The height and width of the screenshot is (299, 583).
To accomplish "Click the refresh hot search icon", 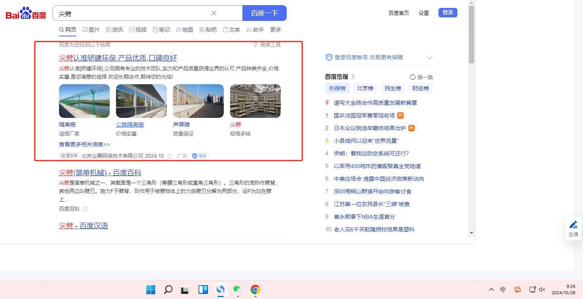I will tap(413, 77).
